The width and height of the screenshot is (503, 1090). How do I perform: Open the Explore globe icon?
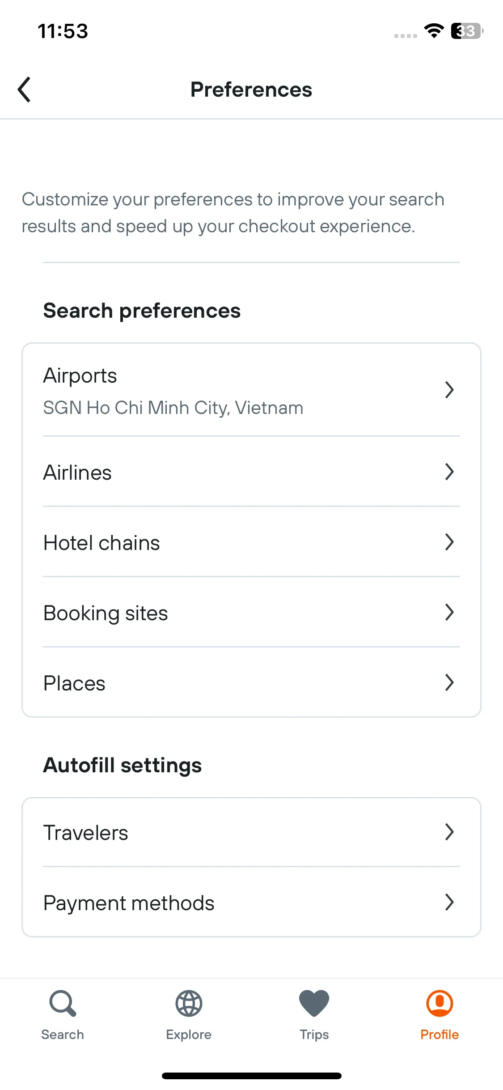click(189, 1004)
